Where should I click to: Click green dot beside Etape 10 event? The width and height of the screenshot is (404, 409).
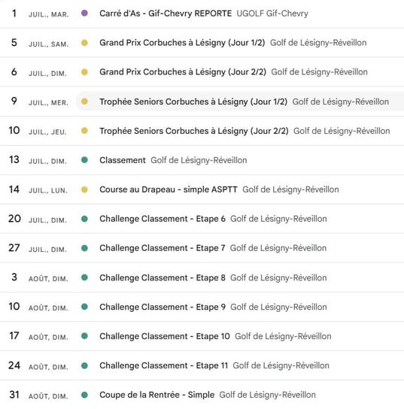point(84,336)
